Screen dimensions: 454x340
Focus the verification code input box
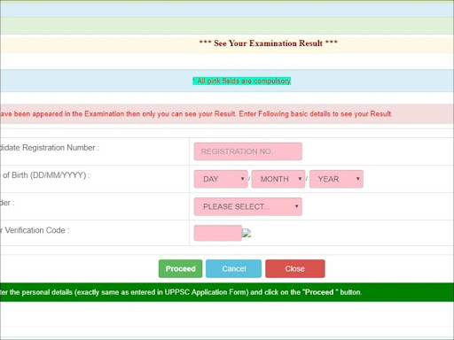218,233
